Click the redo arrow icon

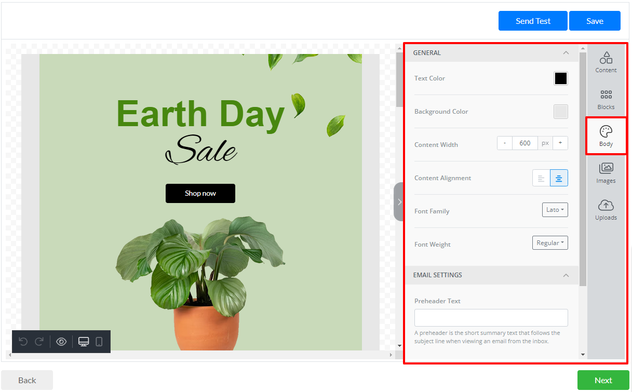coord(39,342)
